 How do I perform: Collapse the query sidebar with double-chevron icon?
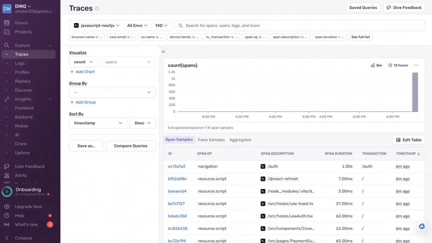point(163,52)
